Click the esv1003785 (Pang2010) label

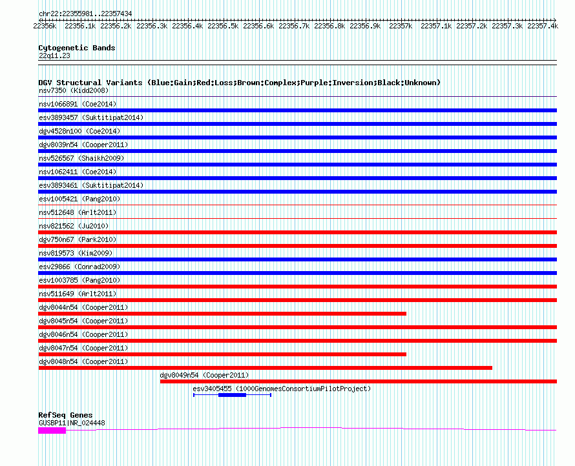79,280
